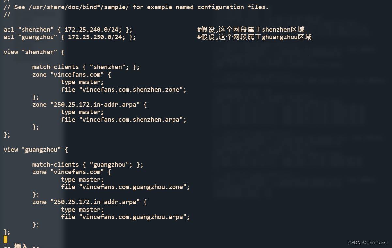Click the vincefans.com.guangzhou.arpa file name

[x=134, y=217]
